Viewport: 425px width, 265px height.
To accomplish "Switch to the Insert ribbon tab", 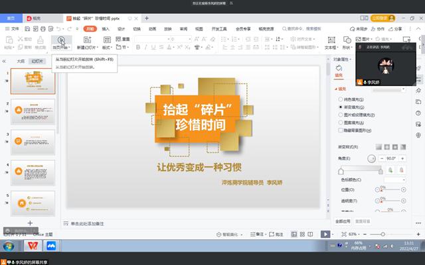I will (x=106, y=28).
